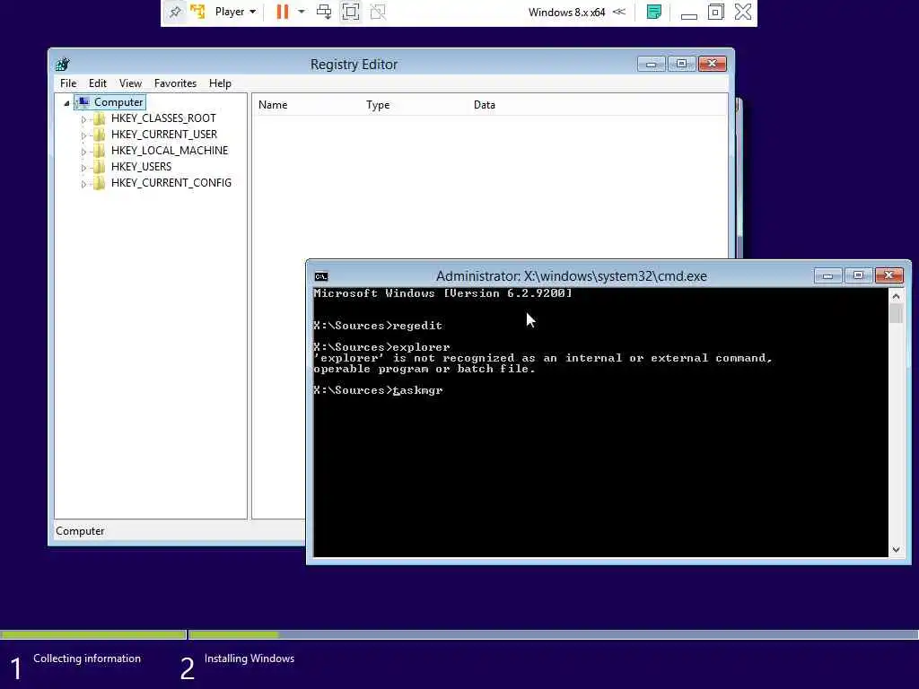The image size is (919, 689).
Task: Collapse the toolbar with double chevron
Action: (x=619, y=12)
